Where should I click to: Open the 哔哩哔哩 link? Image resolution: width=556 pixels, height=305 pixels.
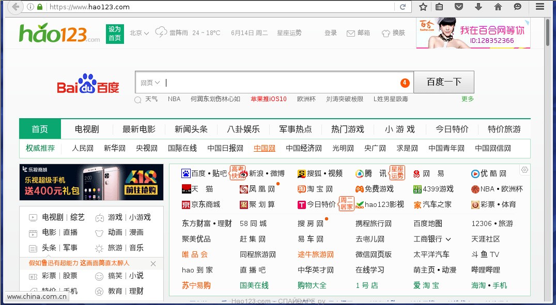point(486,270)
